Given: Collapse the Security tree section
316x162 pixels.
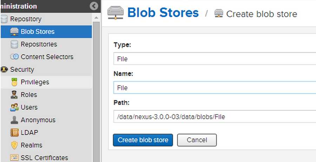Looking at the screenshot, I should pyautogui.click(x=4, y=70).
